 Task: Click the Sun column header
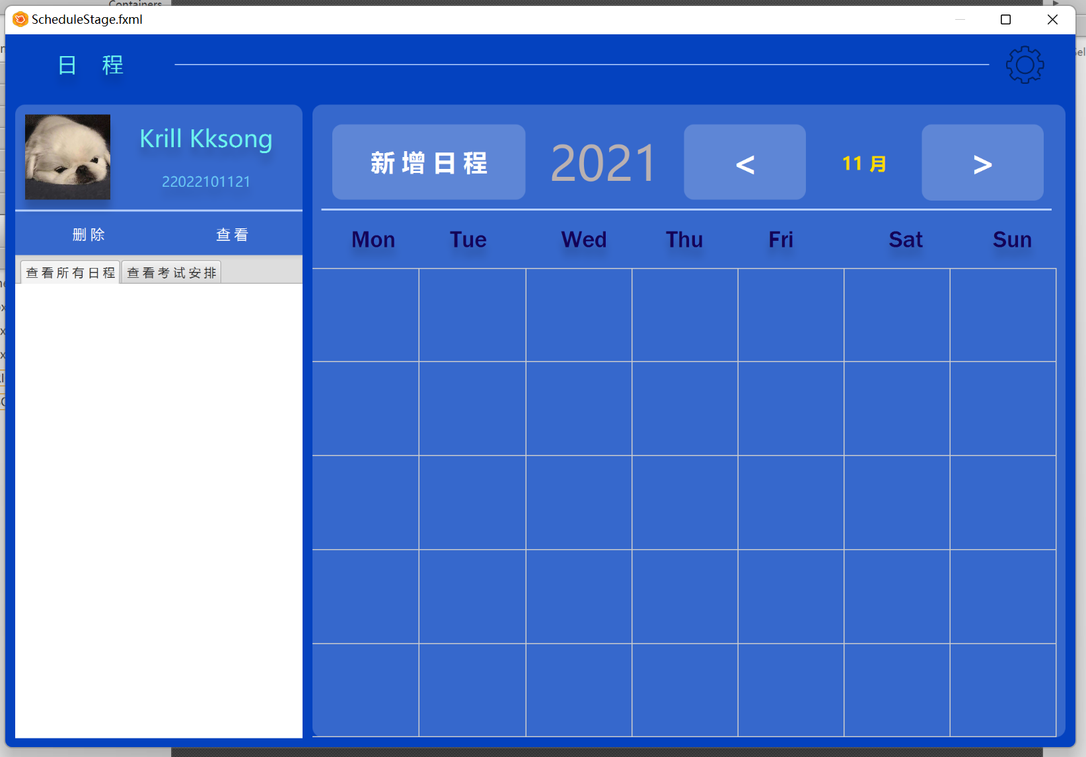(1011, 240)
